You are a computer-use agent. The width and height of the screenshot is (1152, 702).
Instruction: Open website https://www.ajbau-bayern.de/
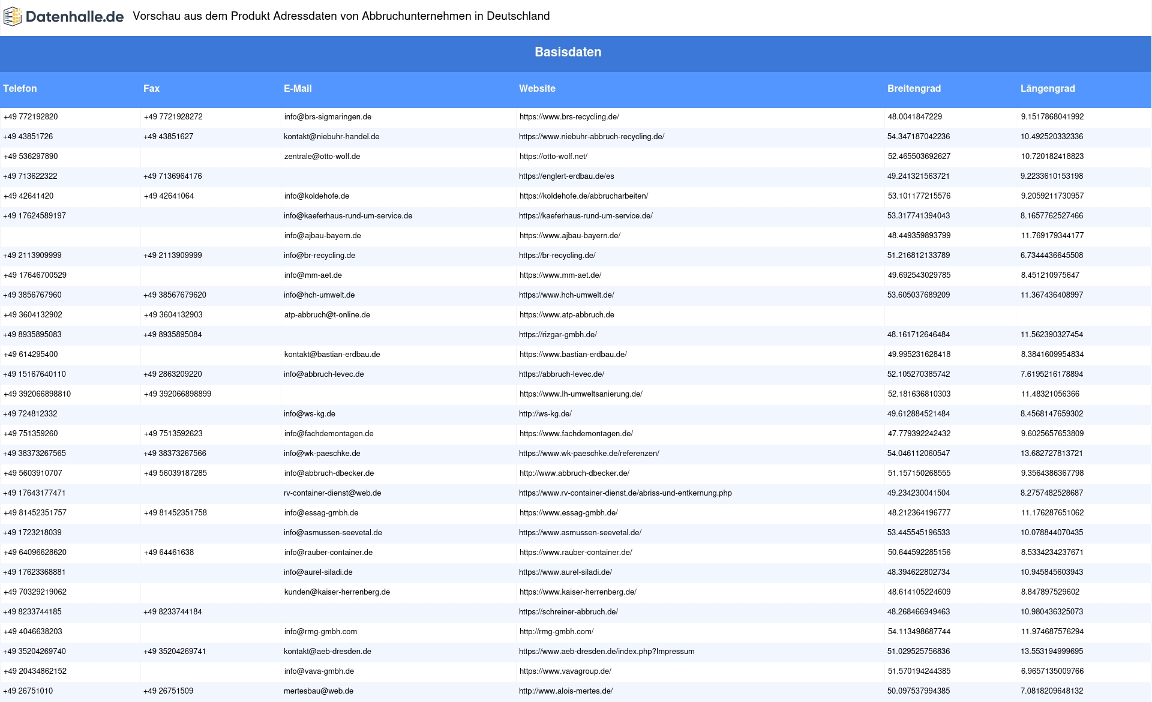pos(570,236)
